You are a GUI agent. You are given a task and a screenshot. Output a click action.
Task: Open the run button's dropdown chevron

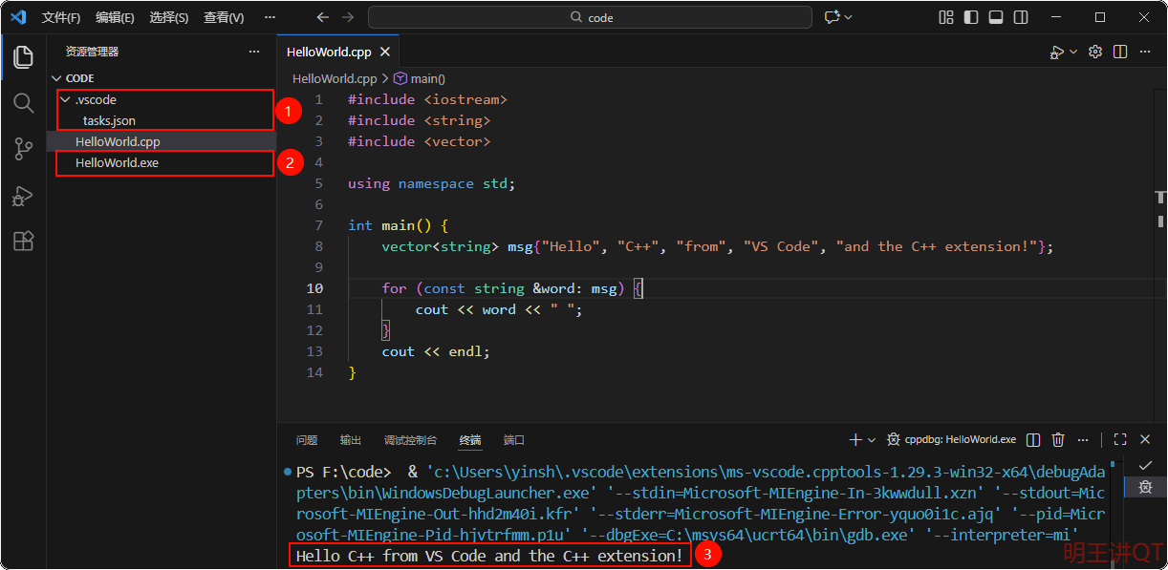point(1071,52)
